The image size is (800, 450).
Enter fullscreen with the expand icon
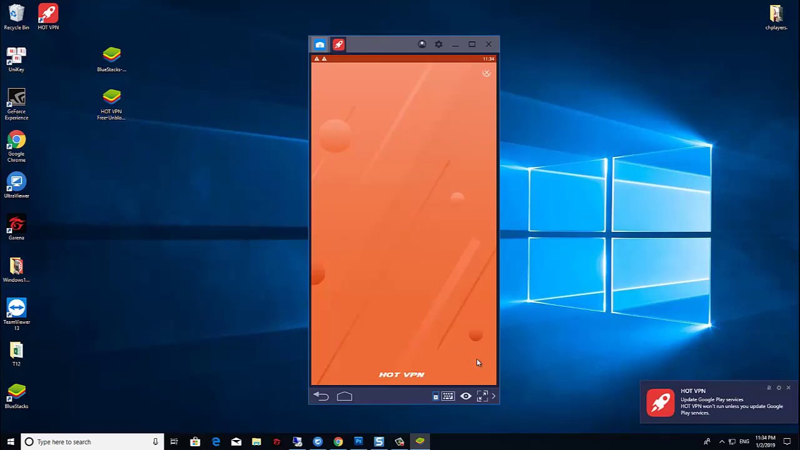482,396
